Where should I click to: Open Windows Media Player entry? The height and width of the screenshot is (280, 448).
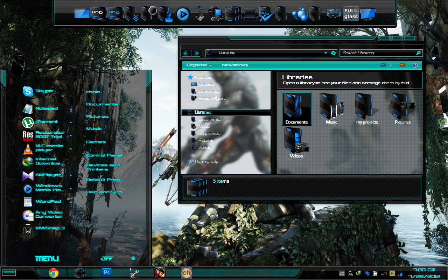point(43,189)
